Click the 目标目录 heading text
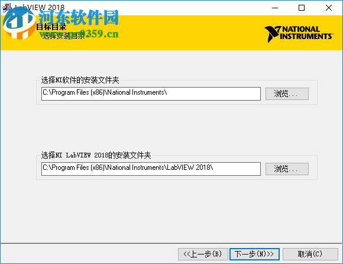The image size is (343, 264). point(51,27)
